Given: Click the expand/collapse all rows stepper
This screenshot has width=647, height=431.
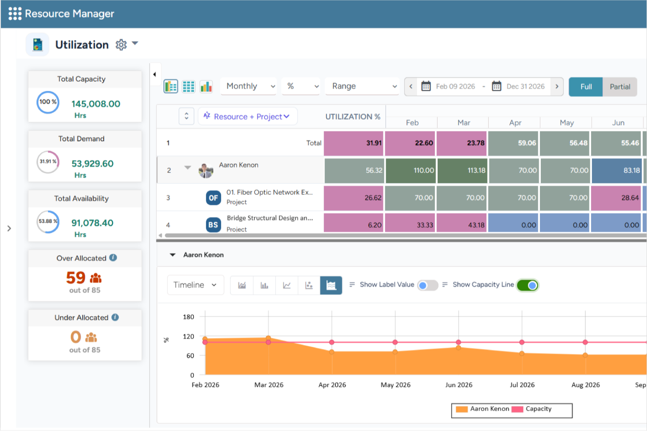Looking at the screenshot, I should pyautogui.click(x=187, y=116).
